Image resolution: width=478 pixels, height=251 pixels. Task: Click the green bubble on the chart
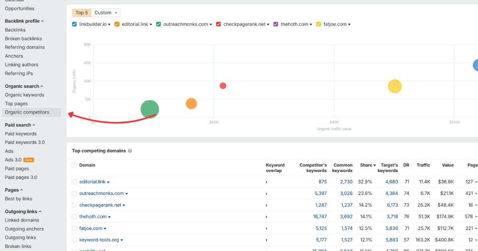[150, 108]
